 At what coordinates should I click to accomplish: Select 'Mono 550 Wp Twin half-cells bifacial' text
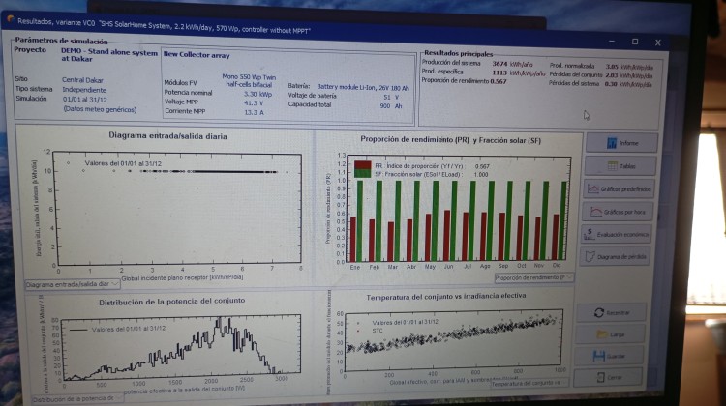click(x=249, y=80)
